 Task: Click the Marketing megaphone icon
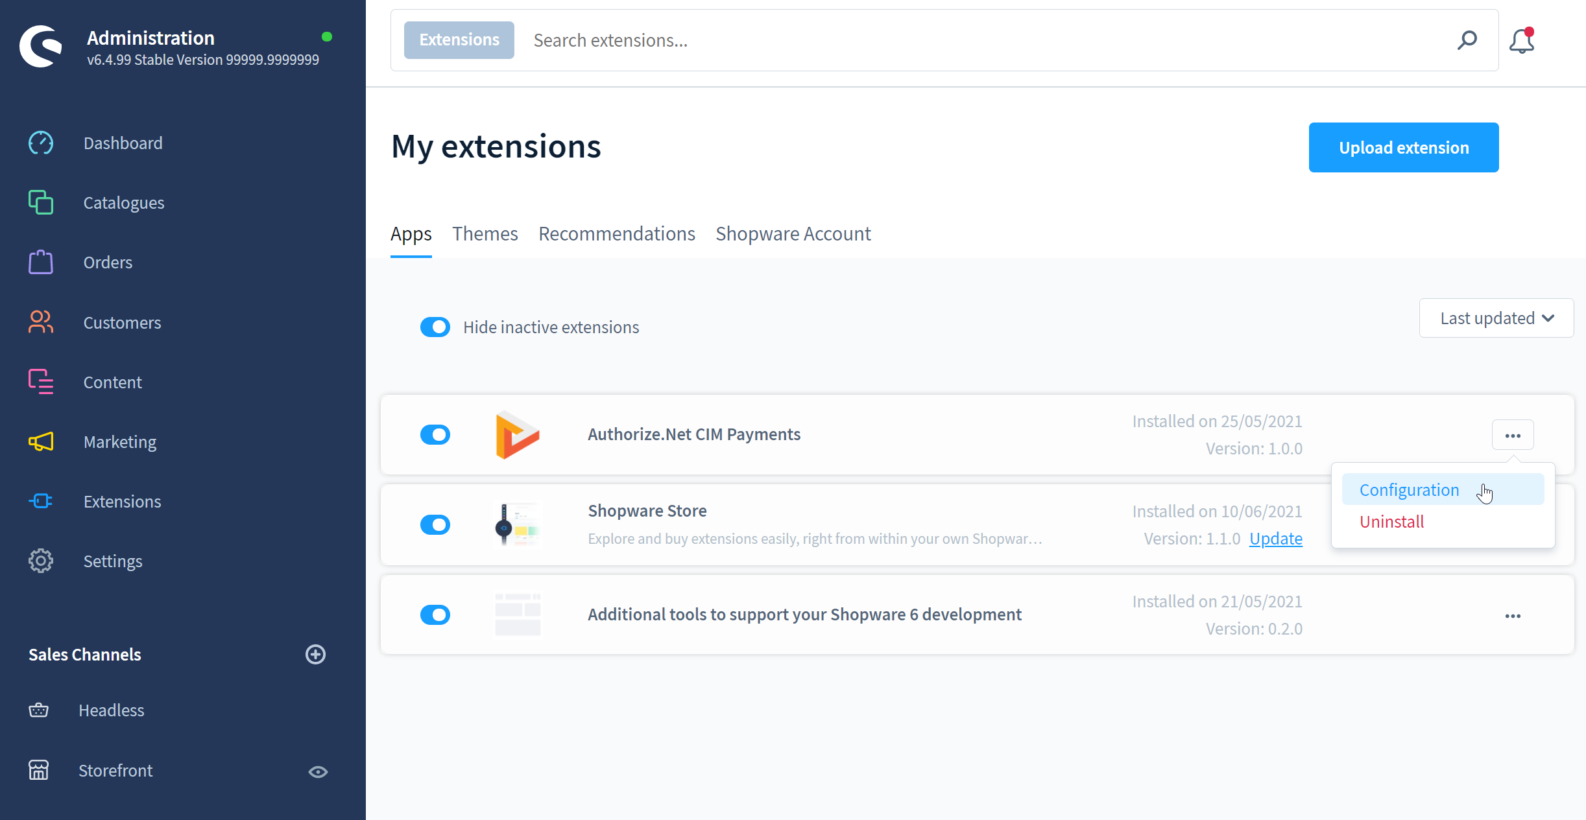click(x=41, y=441)
